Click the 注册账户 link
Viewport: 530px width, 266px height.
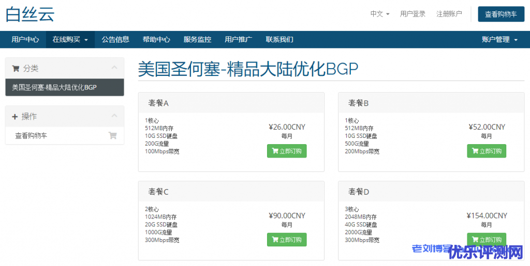point(449,14)
